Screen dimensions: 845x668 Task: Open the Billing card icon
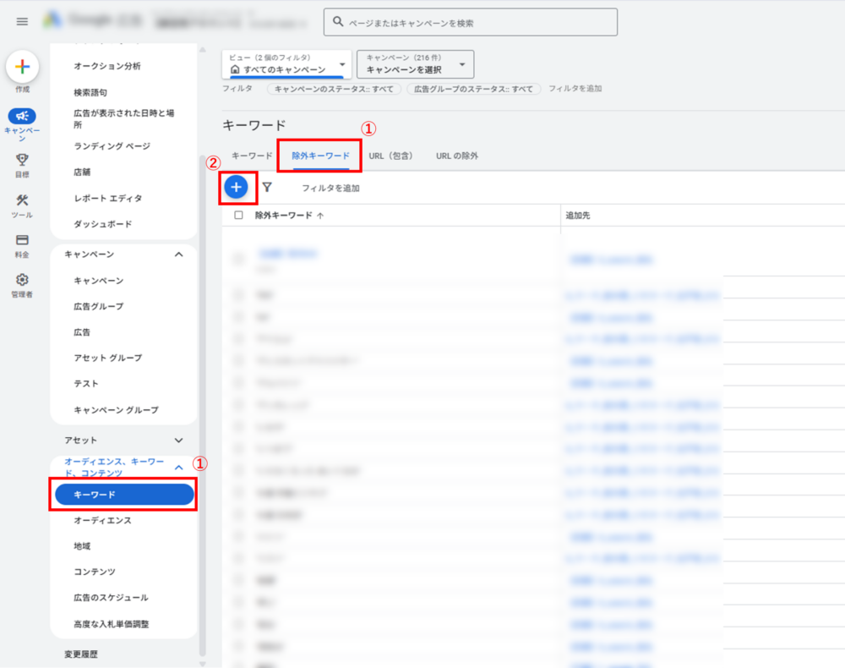[22, 240]
